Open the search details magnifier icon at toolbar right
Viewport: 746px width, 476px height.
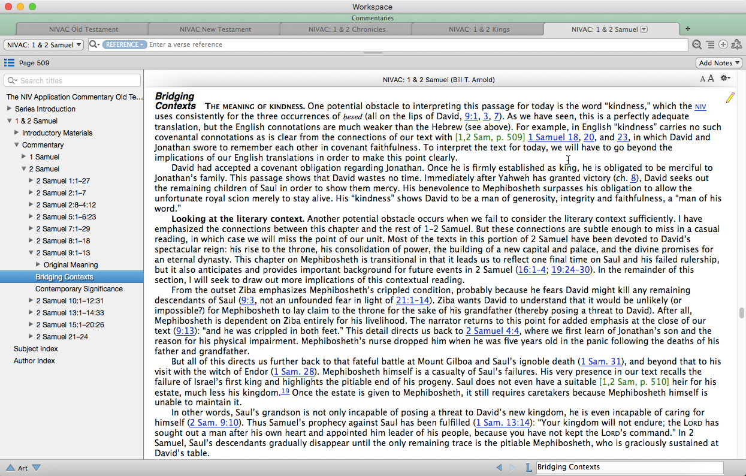pos(697,45)
